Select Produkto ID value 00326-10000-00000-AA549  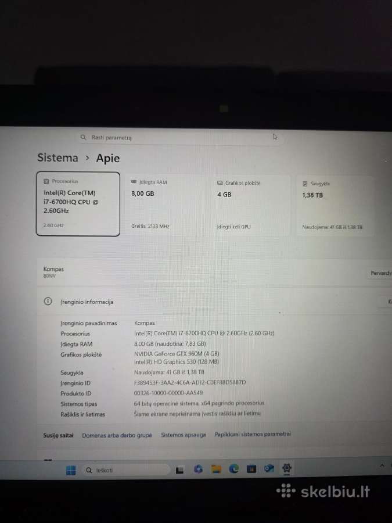[168, 393]
